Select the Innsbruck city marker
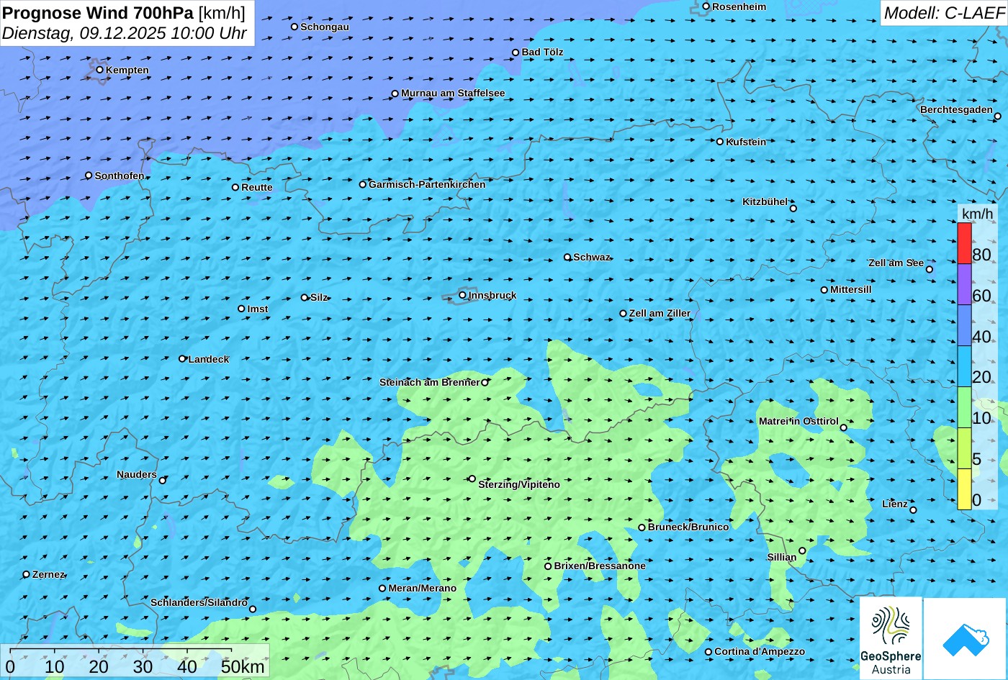 coord(463,295)
